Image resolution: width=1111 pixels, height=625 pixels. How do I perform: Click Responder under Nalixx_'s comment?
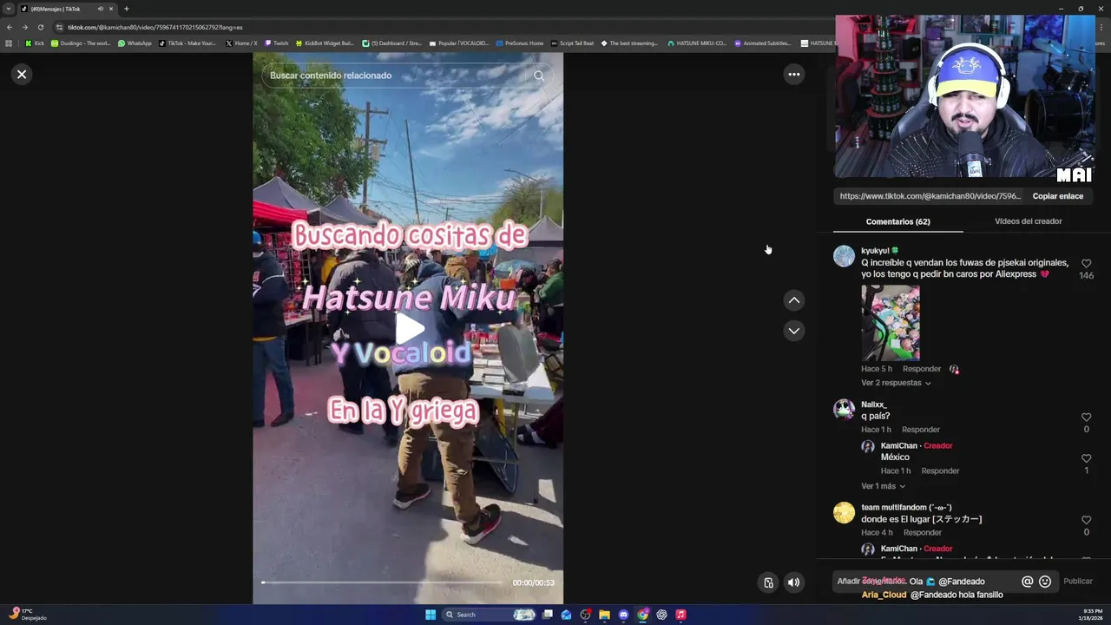click(920, 430)
